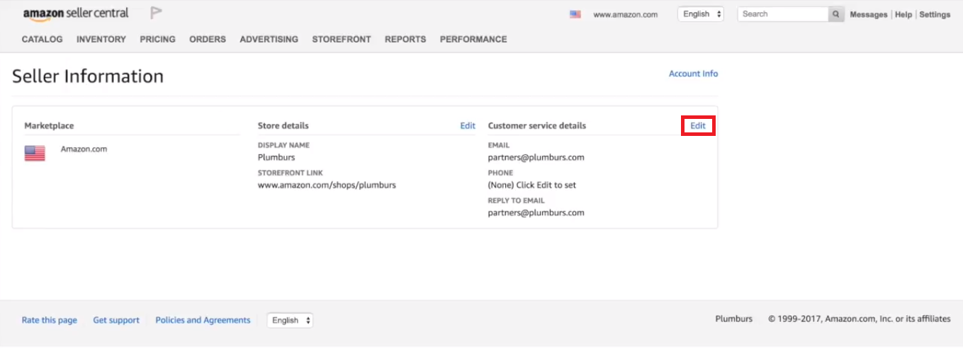Screen dimensions: 963x349
Task: Go to Messages in top bar
Action: point(869,14)
